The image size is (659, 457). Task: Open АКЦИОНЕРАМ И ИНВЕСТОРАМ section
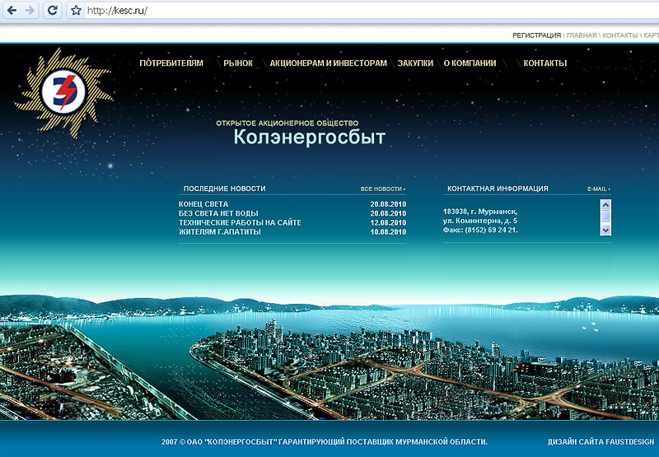pos(328,63)
